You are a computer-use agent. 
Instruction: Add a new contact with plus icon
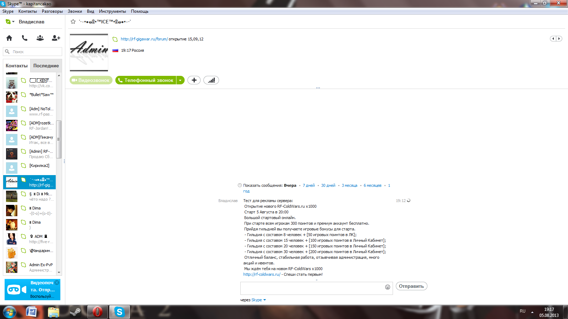pos(56,38)
